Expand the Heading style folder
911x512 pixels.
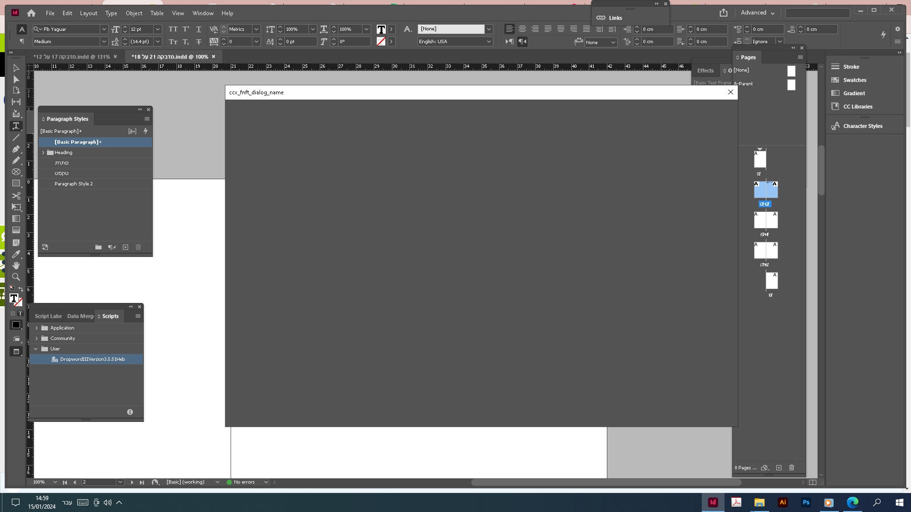coord(43,153)
